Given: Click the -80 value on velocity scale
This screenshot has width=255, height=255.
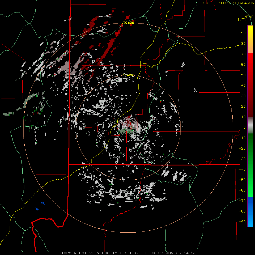Looking at the screenshot, I should coord(242,211).
